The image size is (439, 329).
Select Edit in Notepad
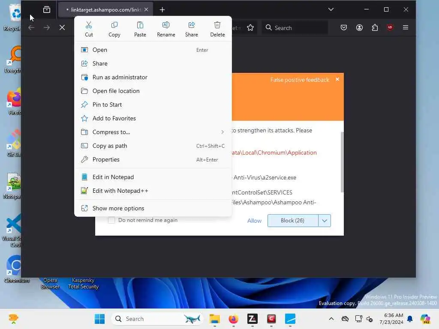coord(153,177)
